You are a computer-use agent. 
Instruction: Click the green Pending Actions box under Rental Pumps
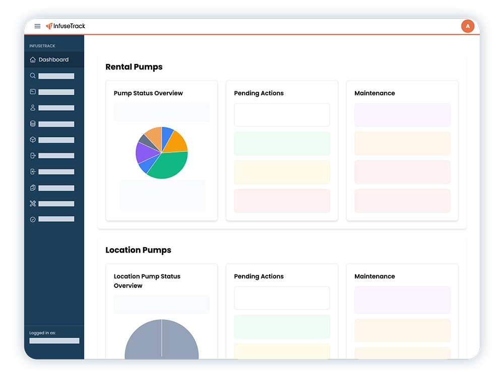282,143
